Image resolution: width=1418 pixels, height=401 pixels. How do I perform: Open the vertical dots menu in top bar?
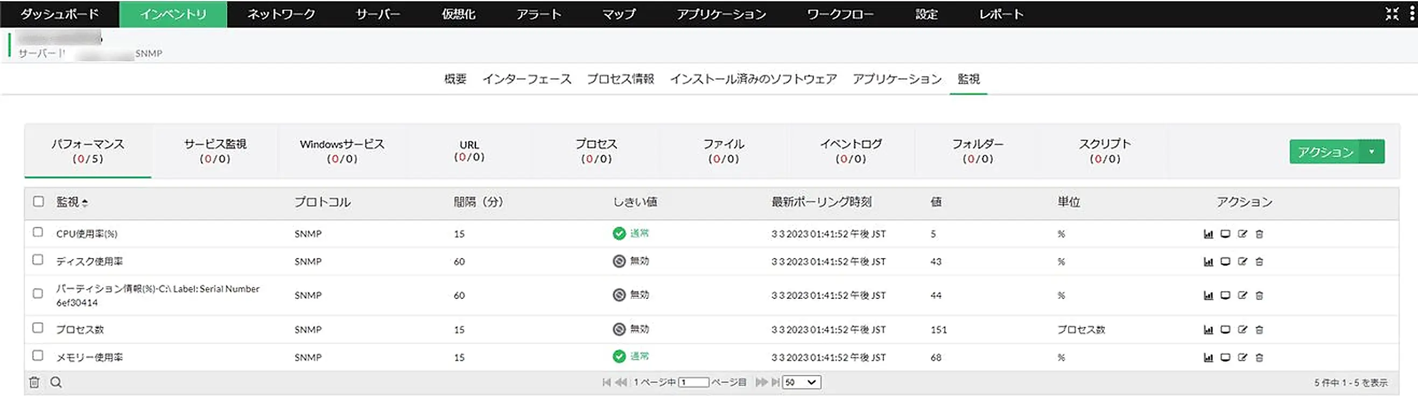1412,14
